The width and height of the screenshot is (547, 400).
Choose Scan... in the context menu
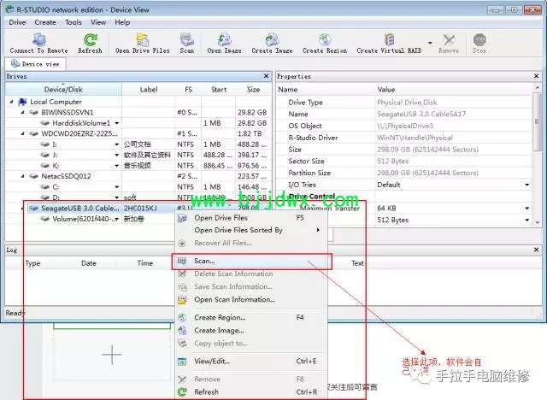251,262
